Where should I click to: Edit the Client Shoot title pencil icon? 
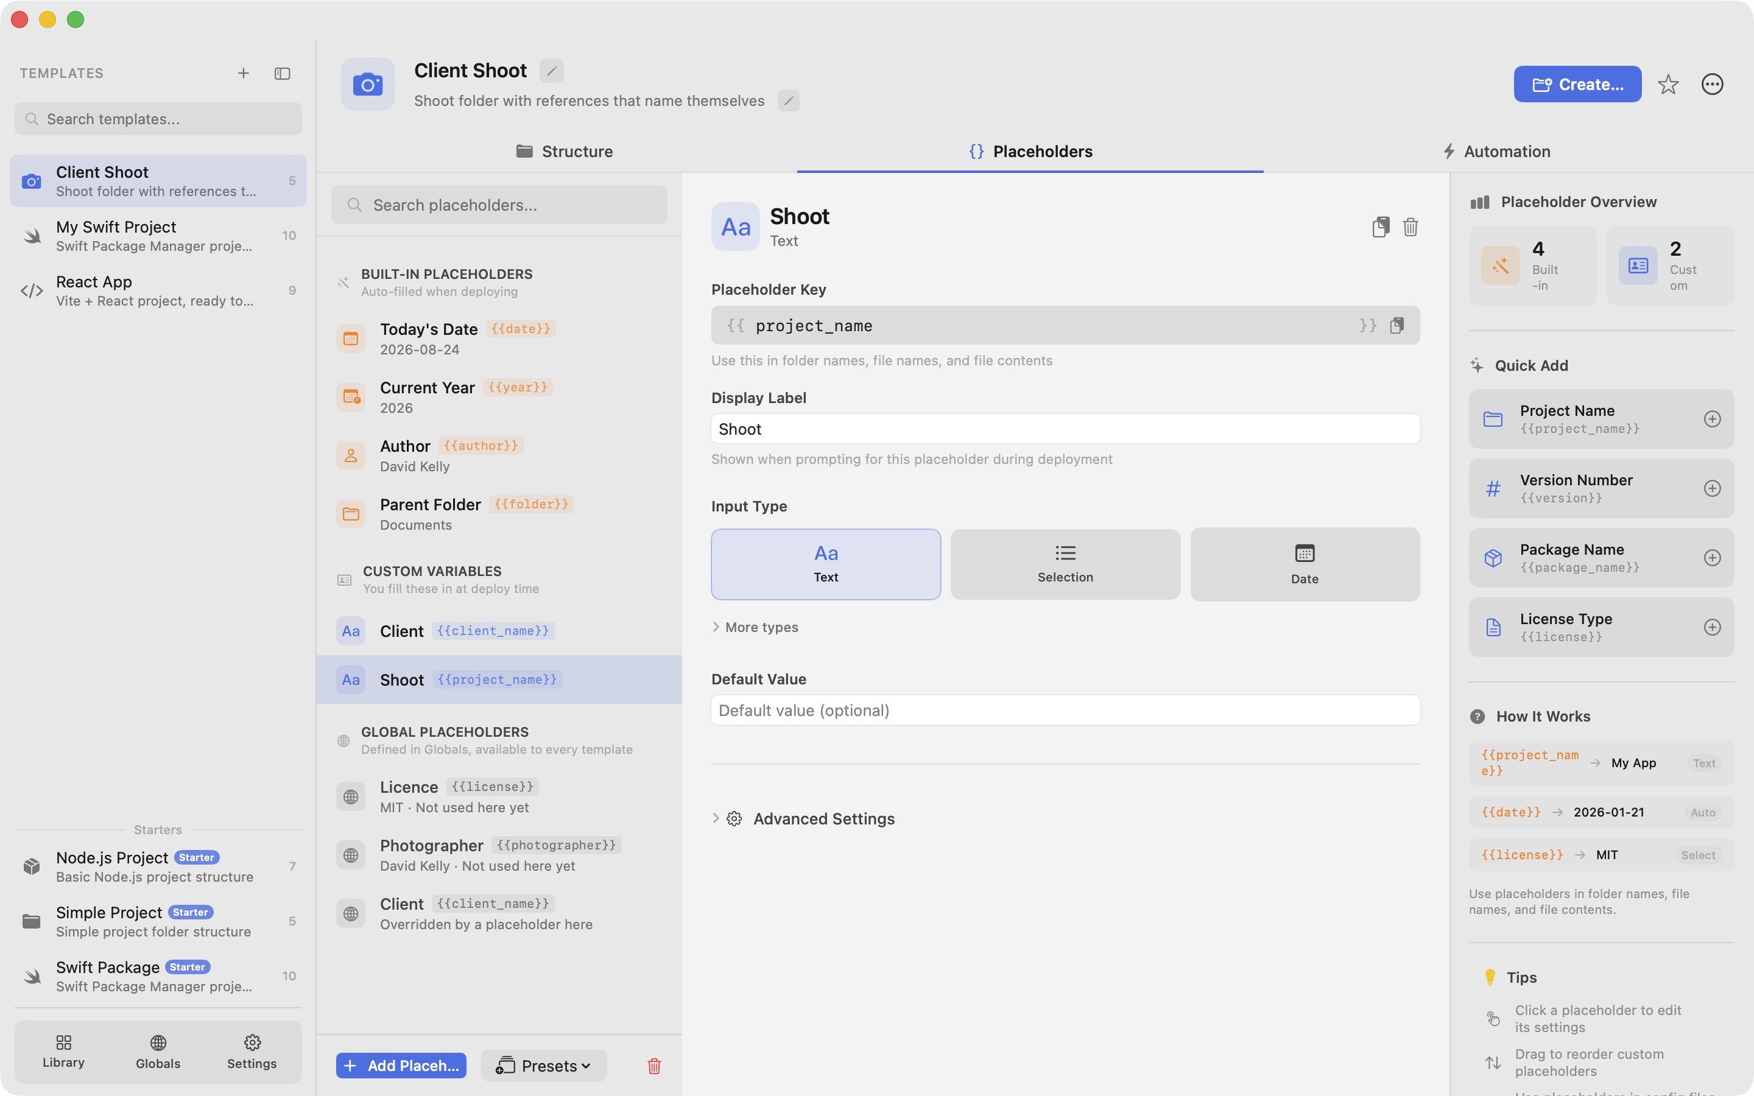[552, 70]
